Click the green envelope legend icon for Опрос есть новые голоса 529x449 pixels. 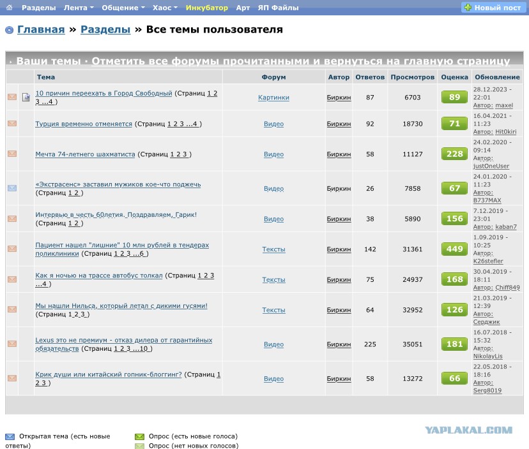coord(140,436)
